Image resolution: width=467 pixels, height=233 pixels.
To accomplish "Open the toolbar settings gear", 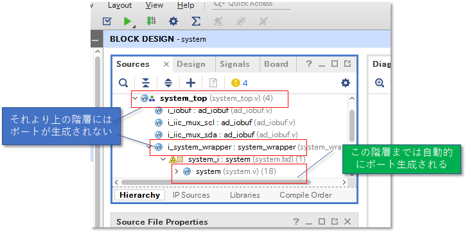I will tap(173, 21).
